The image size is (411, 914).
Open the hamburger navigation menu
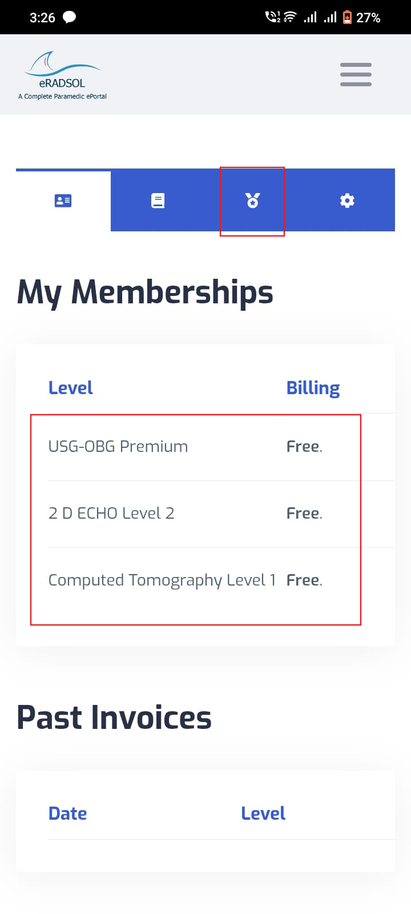(356, 74)
